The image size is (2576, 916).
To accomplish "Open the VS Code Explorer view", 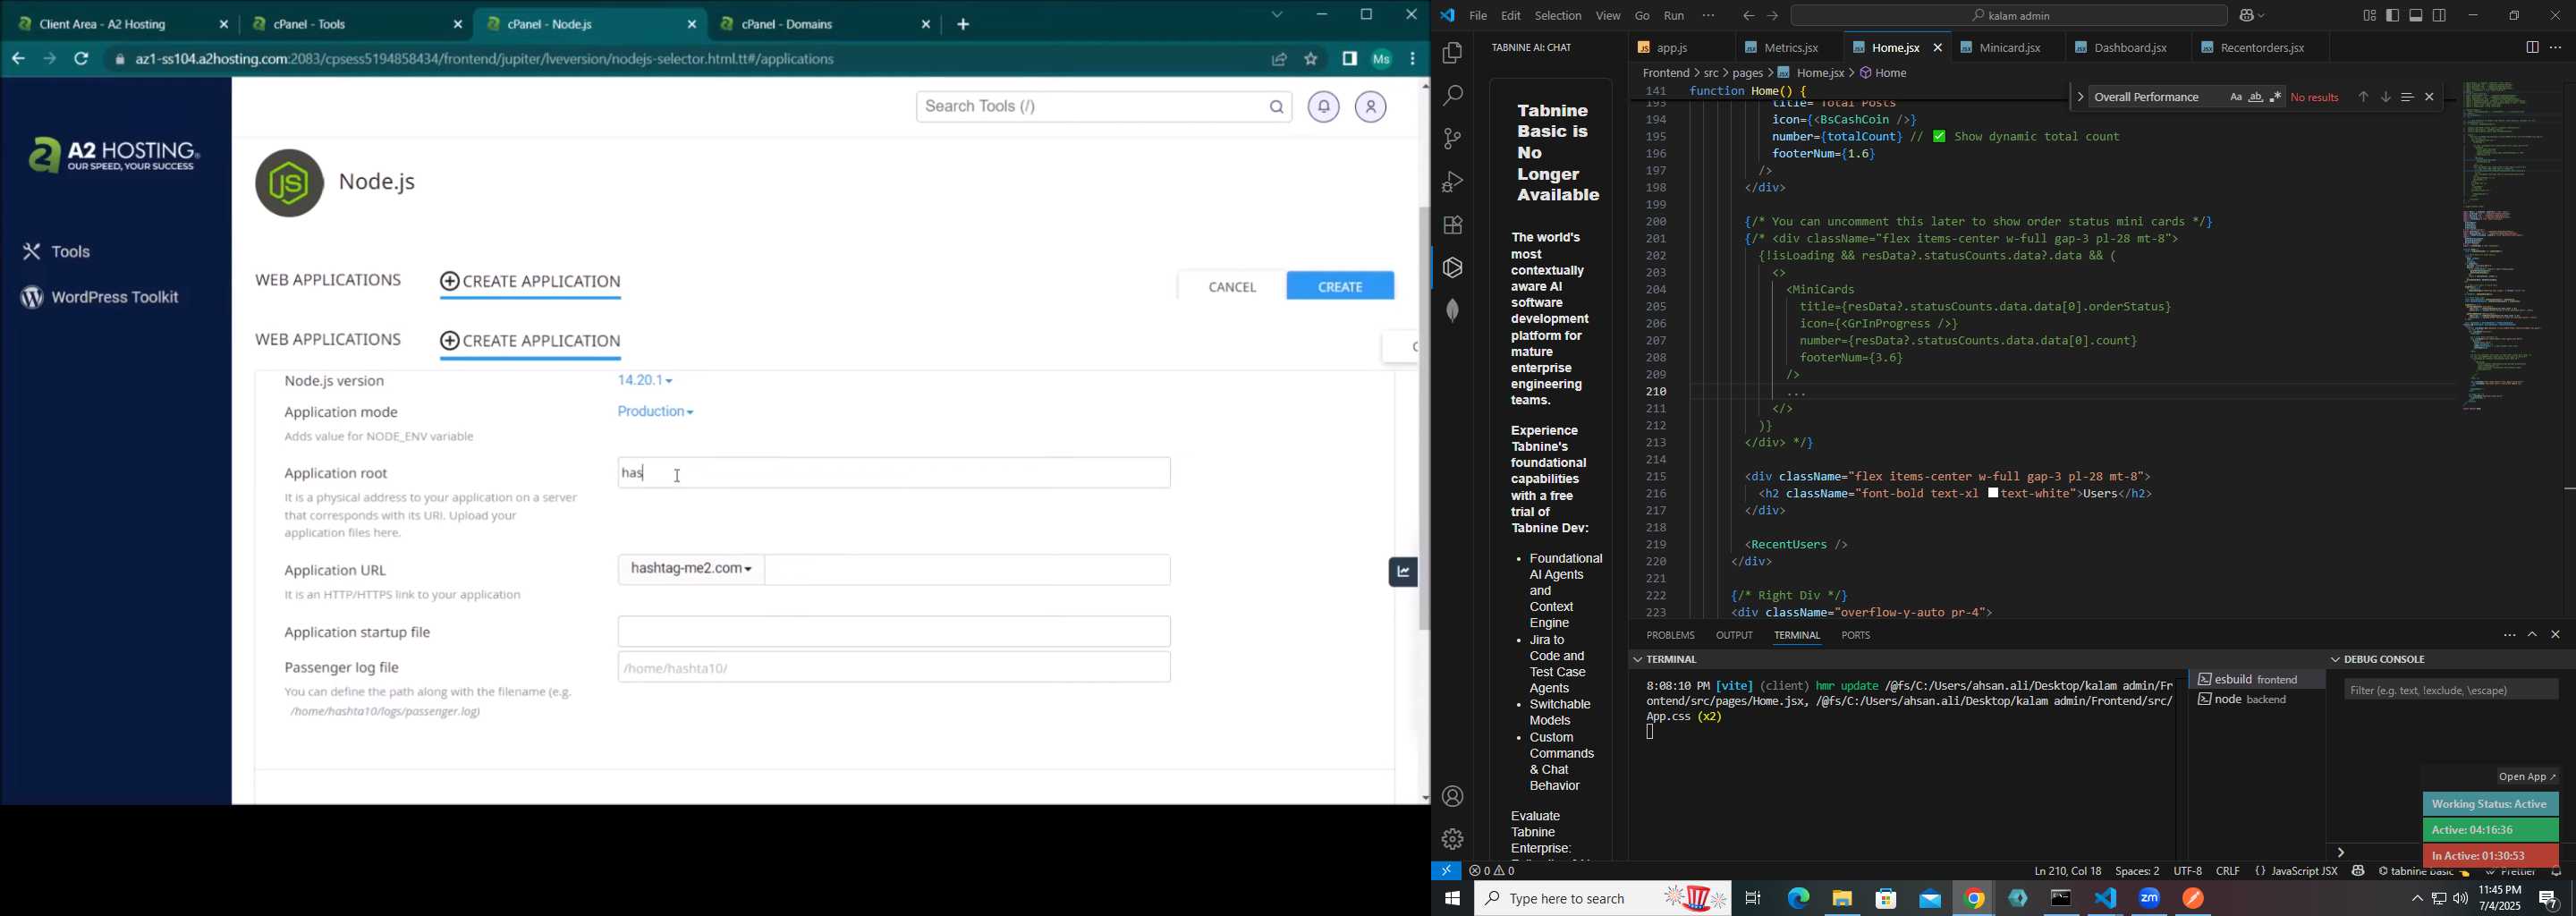I will (x=1452, y=53).
